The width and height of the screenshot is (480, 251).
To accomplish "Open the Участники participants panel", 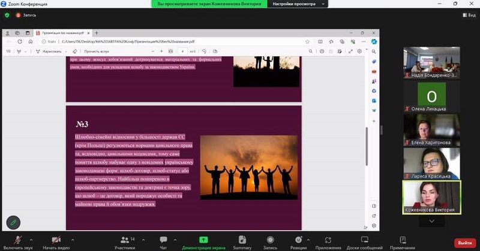I will point(124,240).
